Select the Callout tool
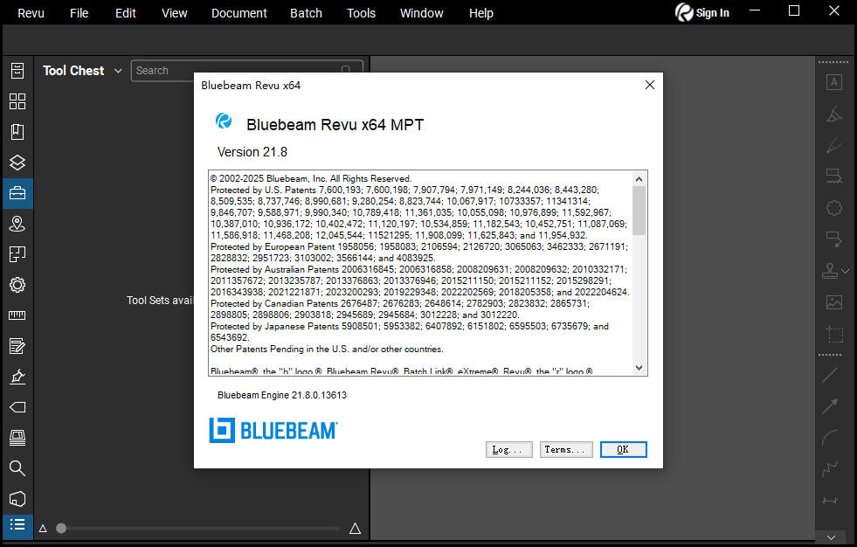Image resolution: width=857 pixels, height=547 pixels. (x=834, y=239)
